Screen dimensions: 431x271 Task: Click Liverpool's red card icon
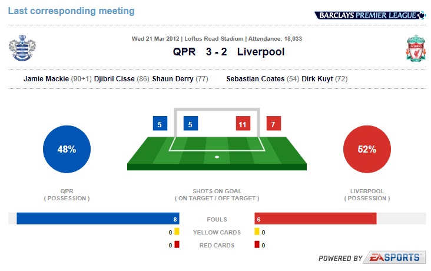(x=257, y=244)
